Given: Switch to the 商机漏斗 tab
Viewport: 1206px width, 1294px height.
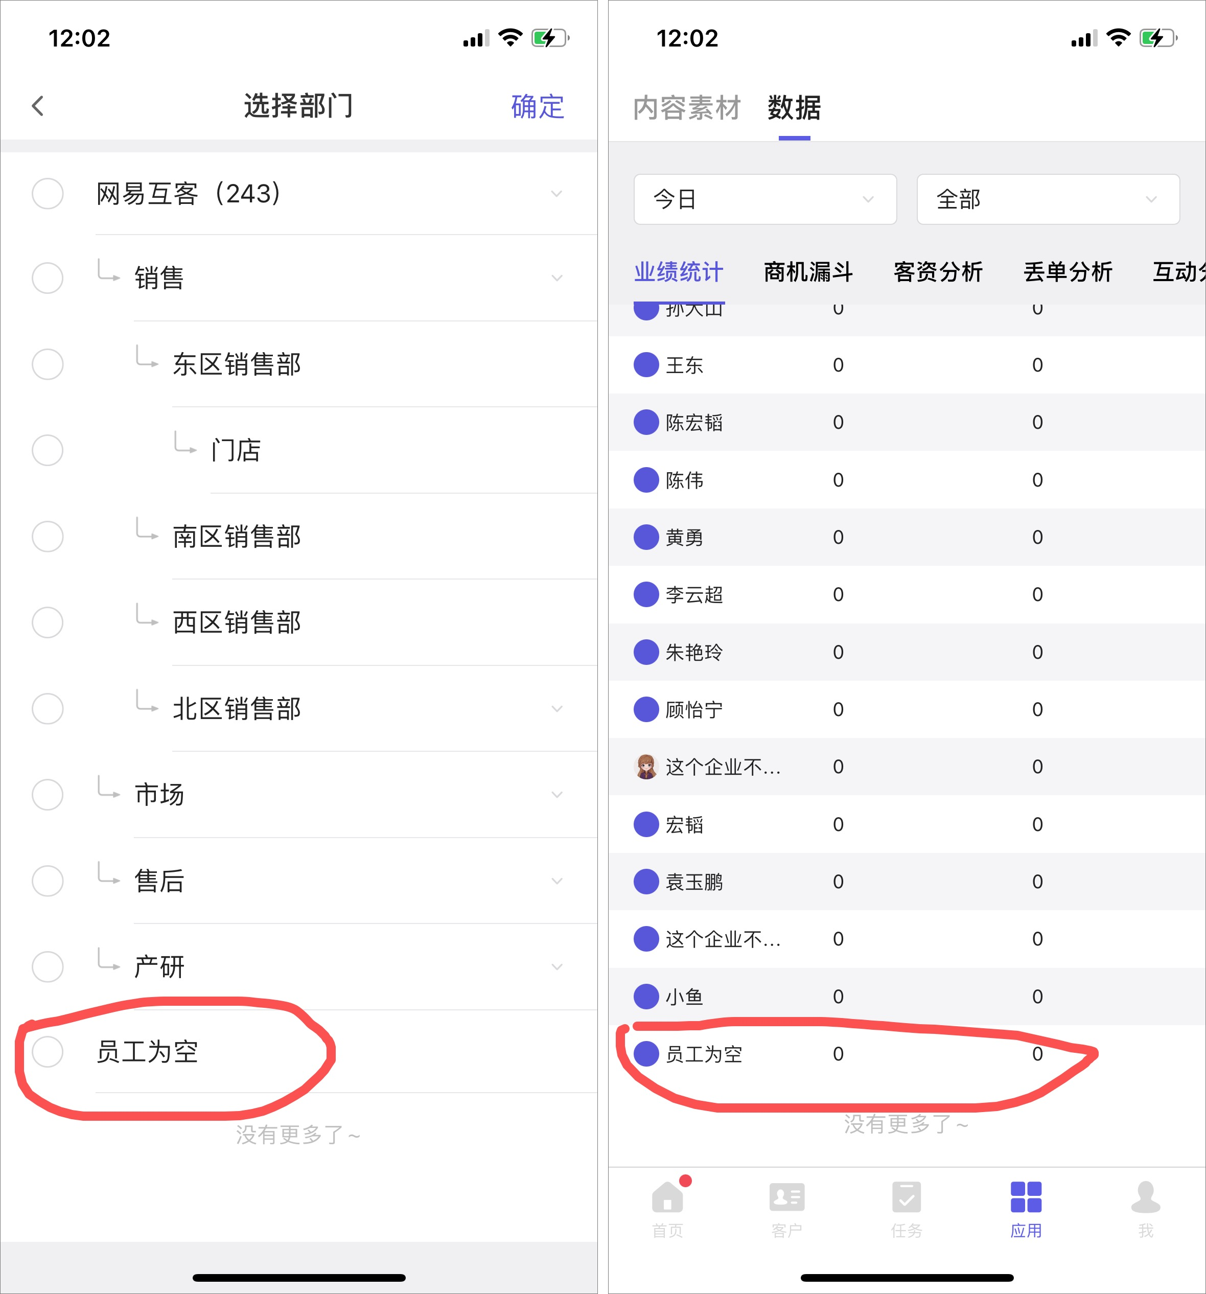Looking at the screenshot, I should [808, 272].
